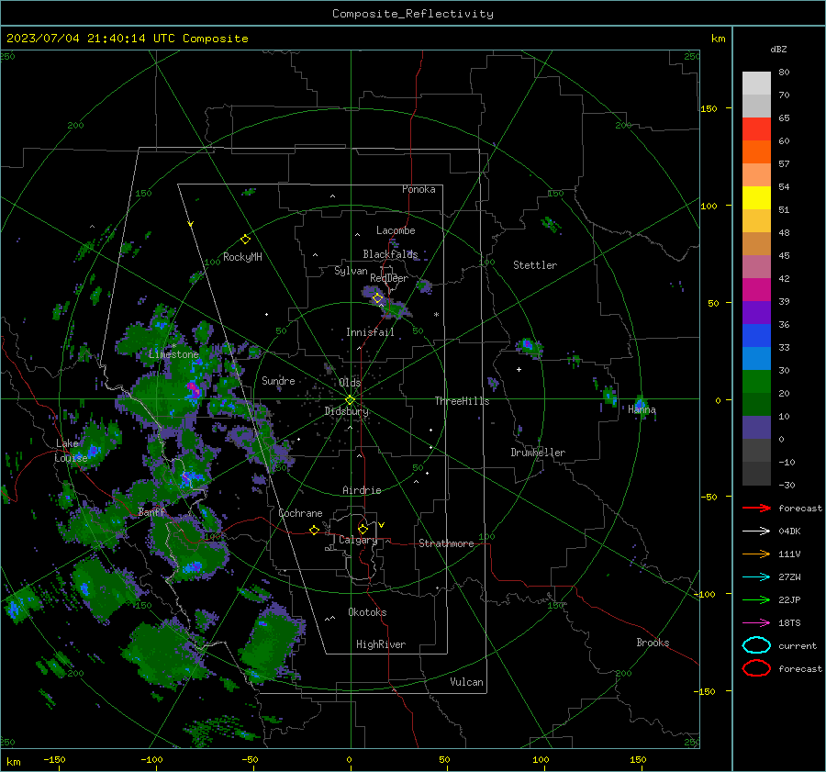
Task: Click the 2023/07/04 21:40:14 UTC Composite timestamp
Action: pyautogui.click(x=127, y=39)
